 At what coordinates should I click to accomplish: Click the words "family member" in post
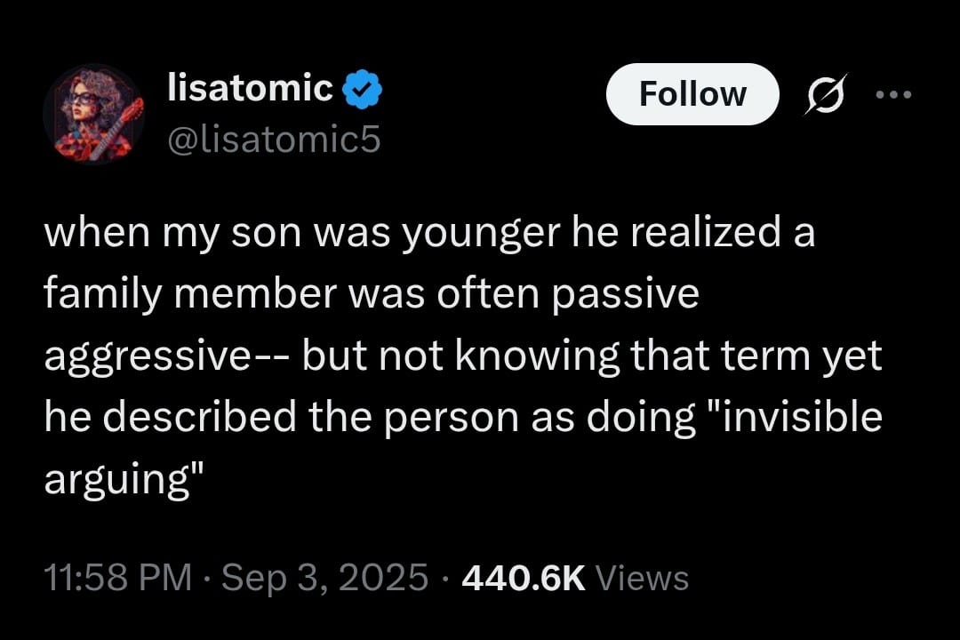[190, 294]
